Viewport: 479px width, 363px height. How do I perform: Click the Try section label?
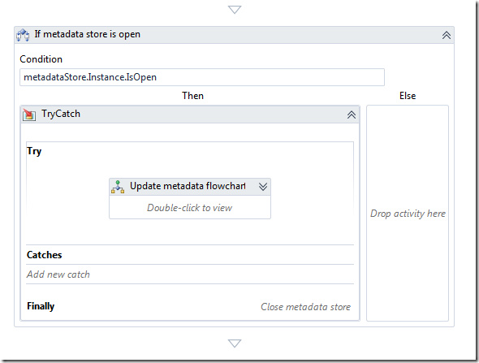(34, 151)
